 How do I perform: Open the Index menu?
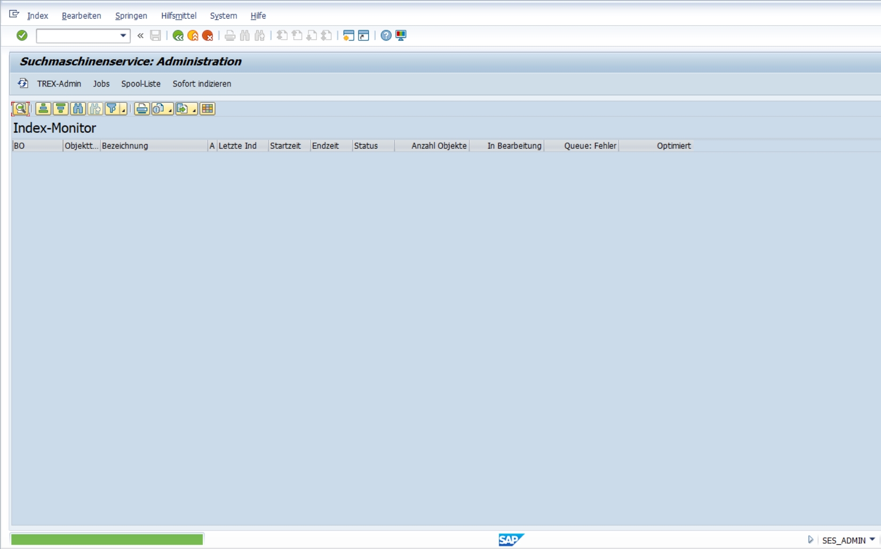(x=37, y=16)
